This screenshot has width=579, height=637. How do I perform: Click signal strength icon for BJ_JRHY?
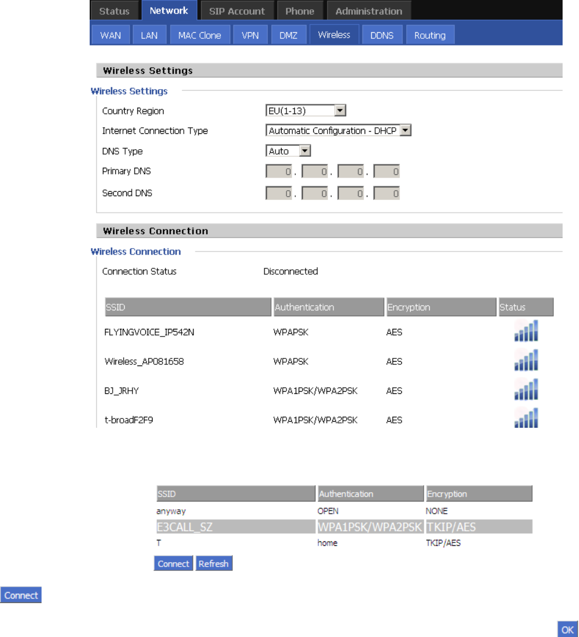click(x=526, y=389)
